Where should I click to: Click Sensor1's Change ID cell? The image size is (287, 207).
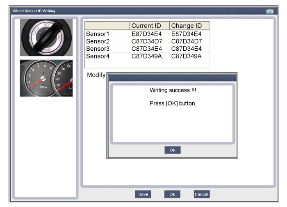point(189,34)
